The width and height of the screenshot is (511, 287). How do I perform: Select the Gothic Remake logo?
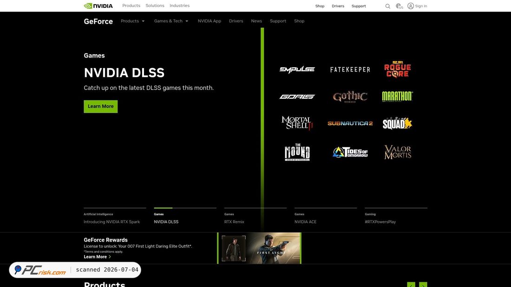tap(350, 96)
